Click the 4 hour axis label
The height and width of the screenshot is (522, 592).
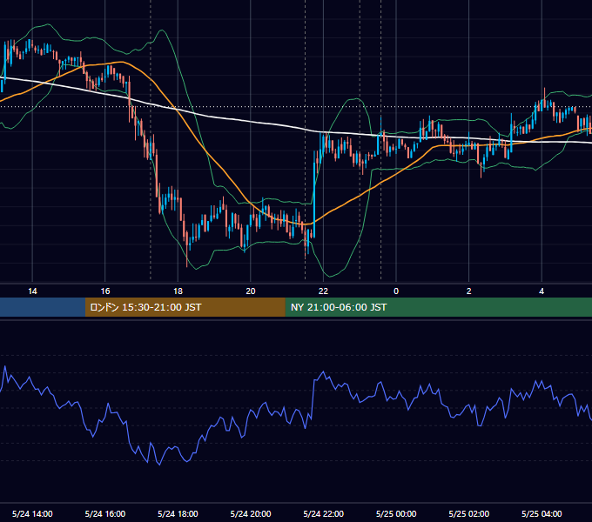(x=542, y=291)
